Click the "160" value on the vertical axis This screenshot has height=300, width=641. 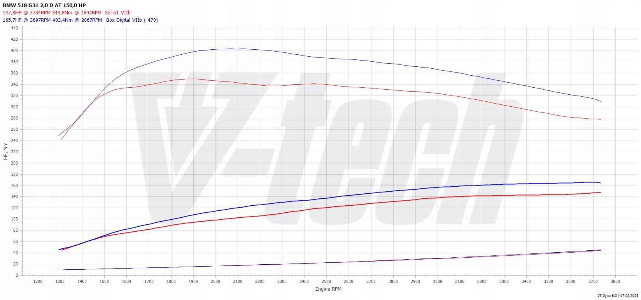pyautogui.click(x=14, y=186)
